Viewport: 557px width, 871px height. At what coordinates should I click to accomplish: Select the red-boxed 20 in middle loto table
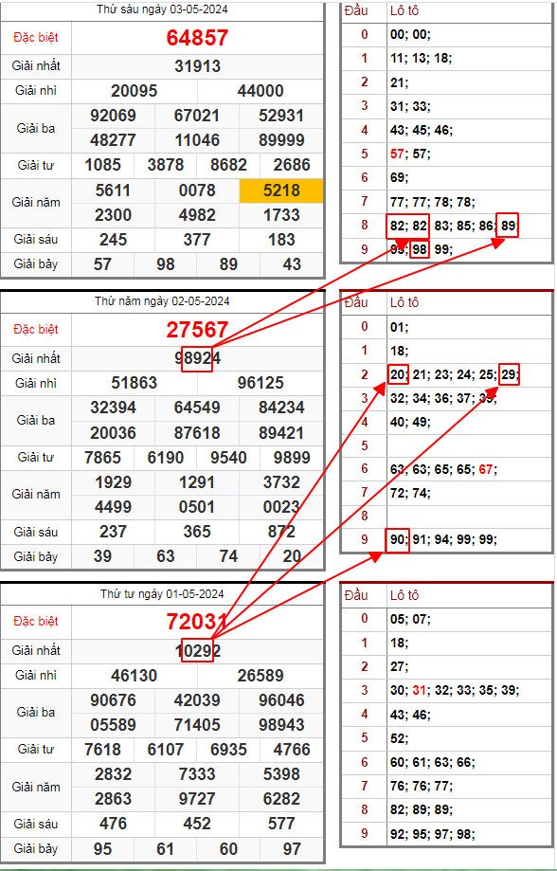point(398,375)
